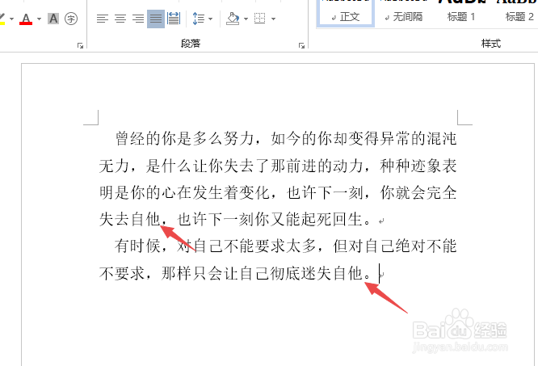Viewport: 538px width, 366px height.
Task: Toggle character shading button
Action: (53, 19)
